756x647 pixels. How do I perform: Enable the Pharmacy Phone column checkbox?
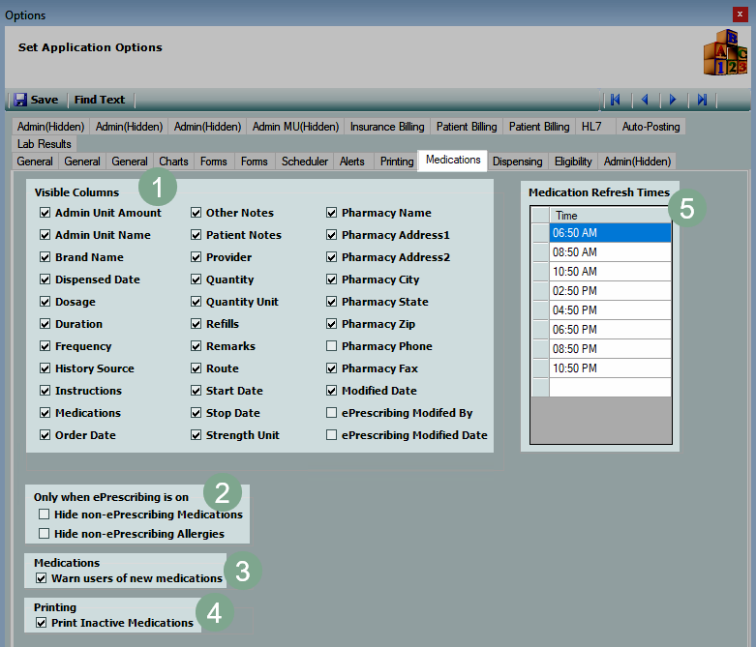tap(332, 346)
